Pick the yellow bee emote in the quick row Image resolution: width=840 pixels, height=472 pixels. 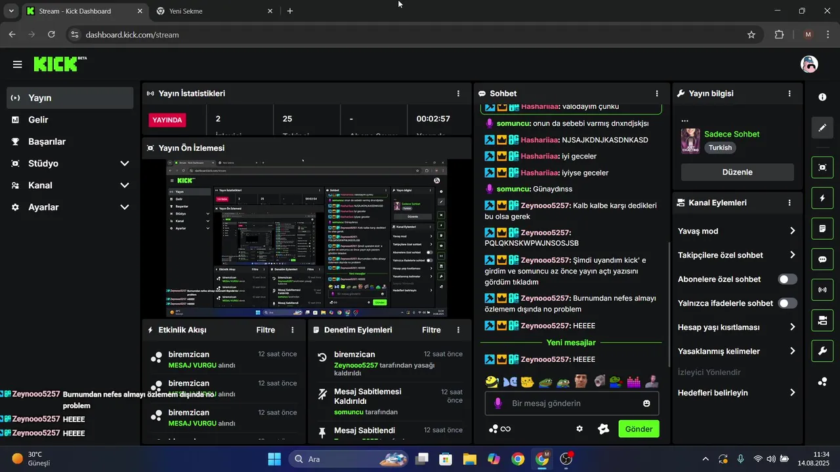(x=492, y=381)
